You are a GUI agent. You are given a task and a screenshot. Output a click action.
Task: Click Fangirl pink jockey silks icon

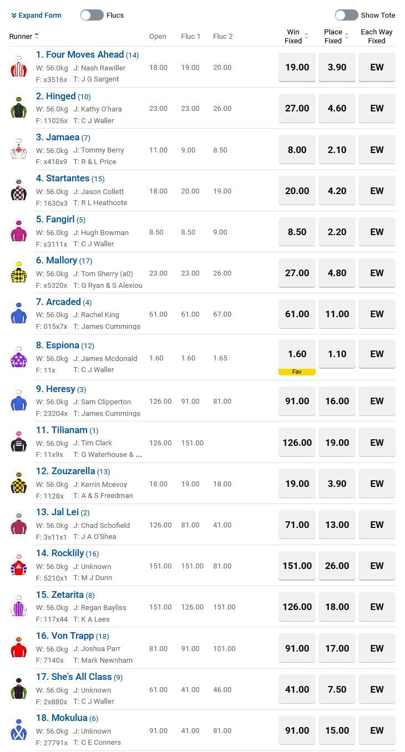click(18, 231)
